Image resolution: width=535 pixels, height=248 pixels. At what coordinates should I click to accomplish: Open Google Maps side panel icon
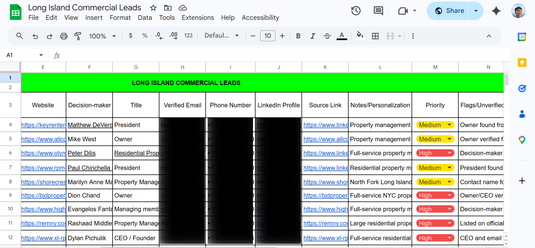(522, 140)
